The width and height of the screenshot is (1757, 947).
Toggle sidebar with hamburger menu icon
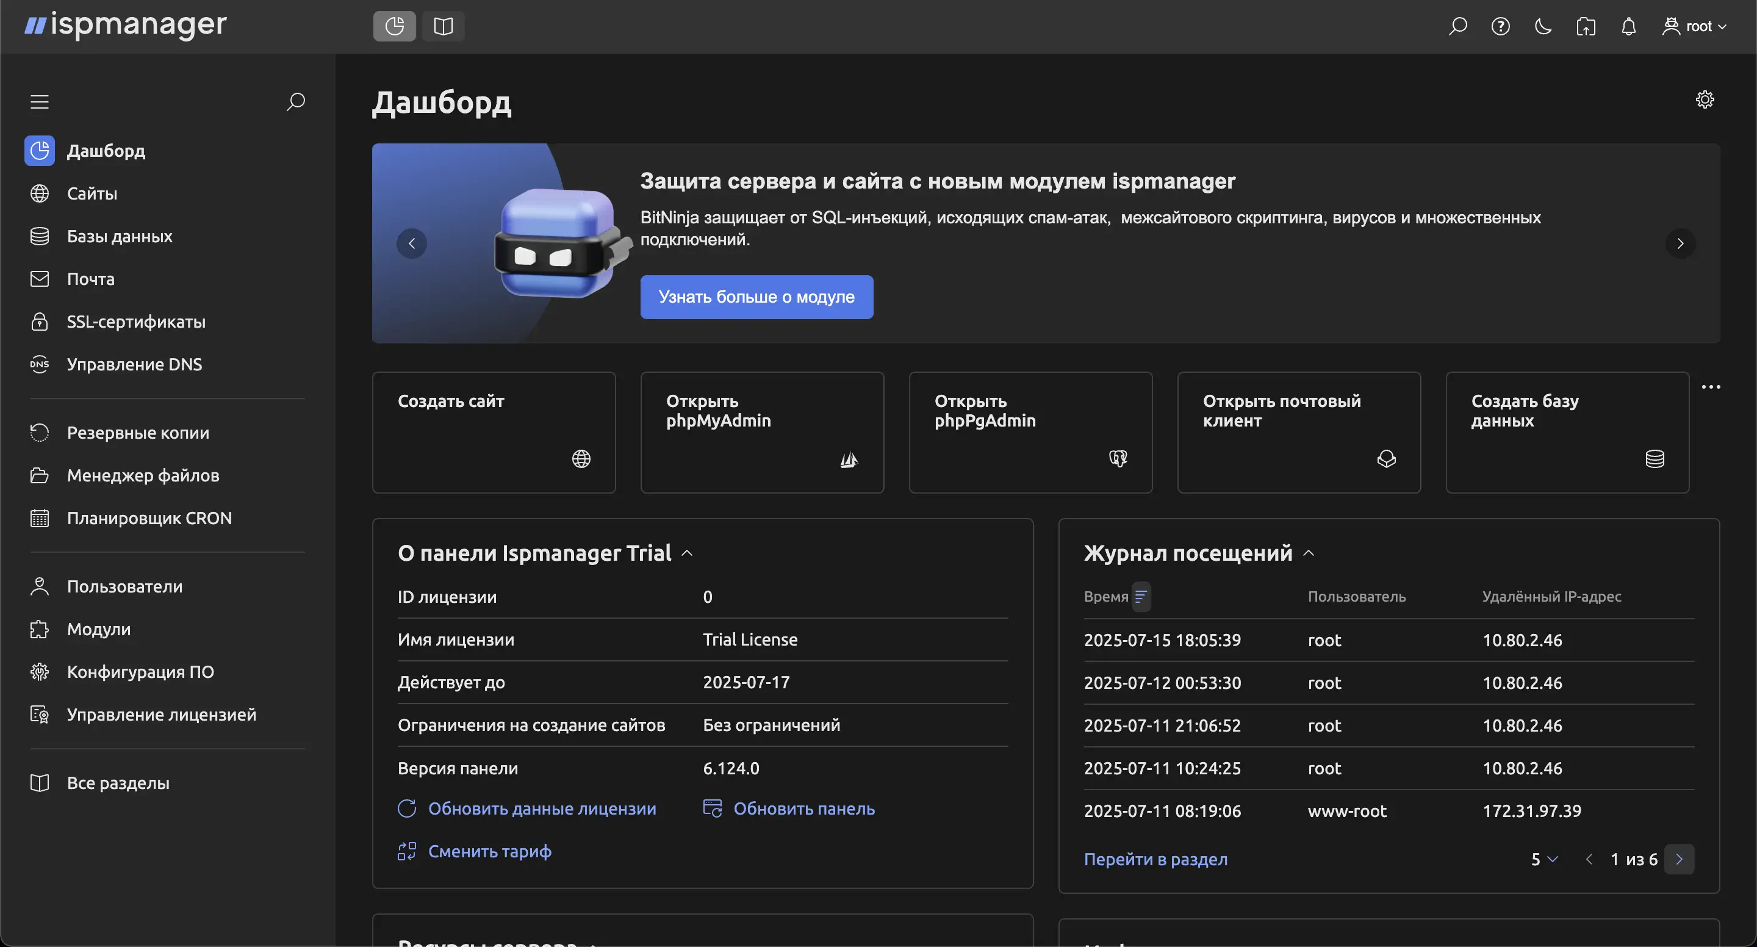[40, 102]
